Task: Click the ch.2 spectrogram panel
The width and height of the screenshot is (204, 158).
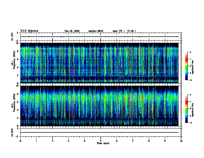Action: [x=99, y=106]
